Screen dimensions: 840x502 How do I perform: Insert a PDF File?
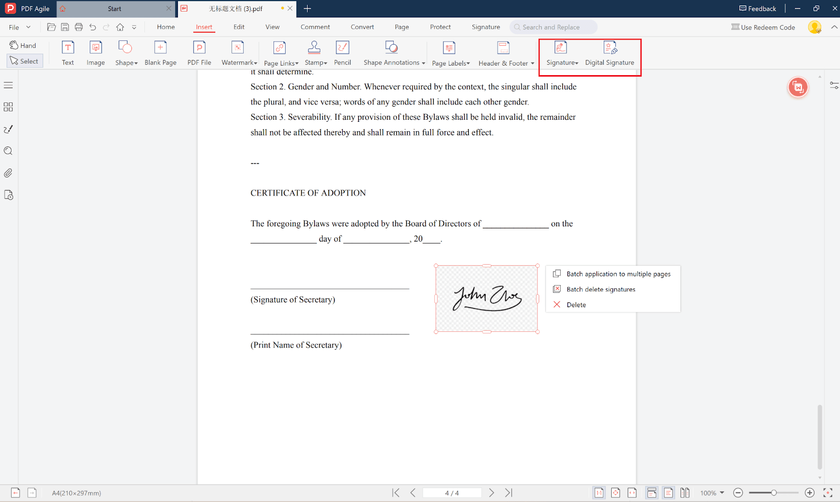[x=199, y=53]
